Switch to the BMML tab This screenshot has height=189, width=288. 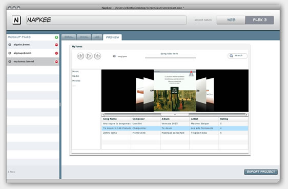(69, 37)
